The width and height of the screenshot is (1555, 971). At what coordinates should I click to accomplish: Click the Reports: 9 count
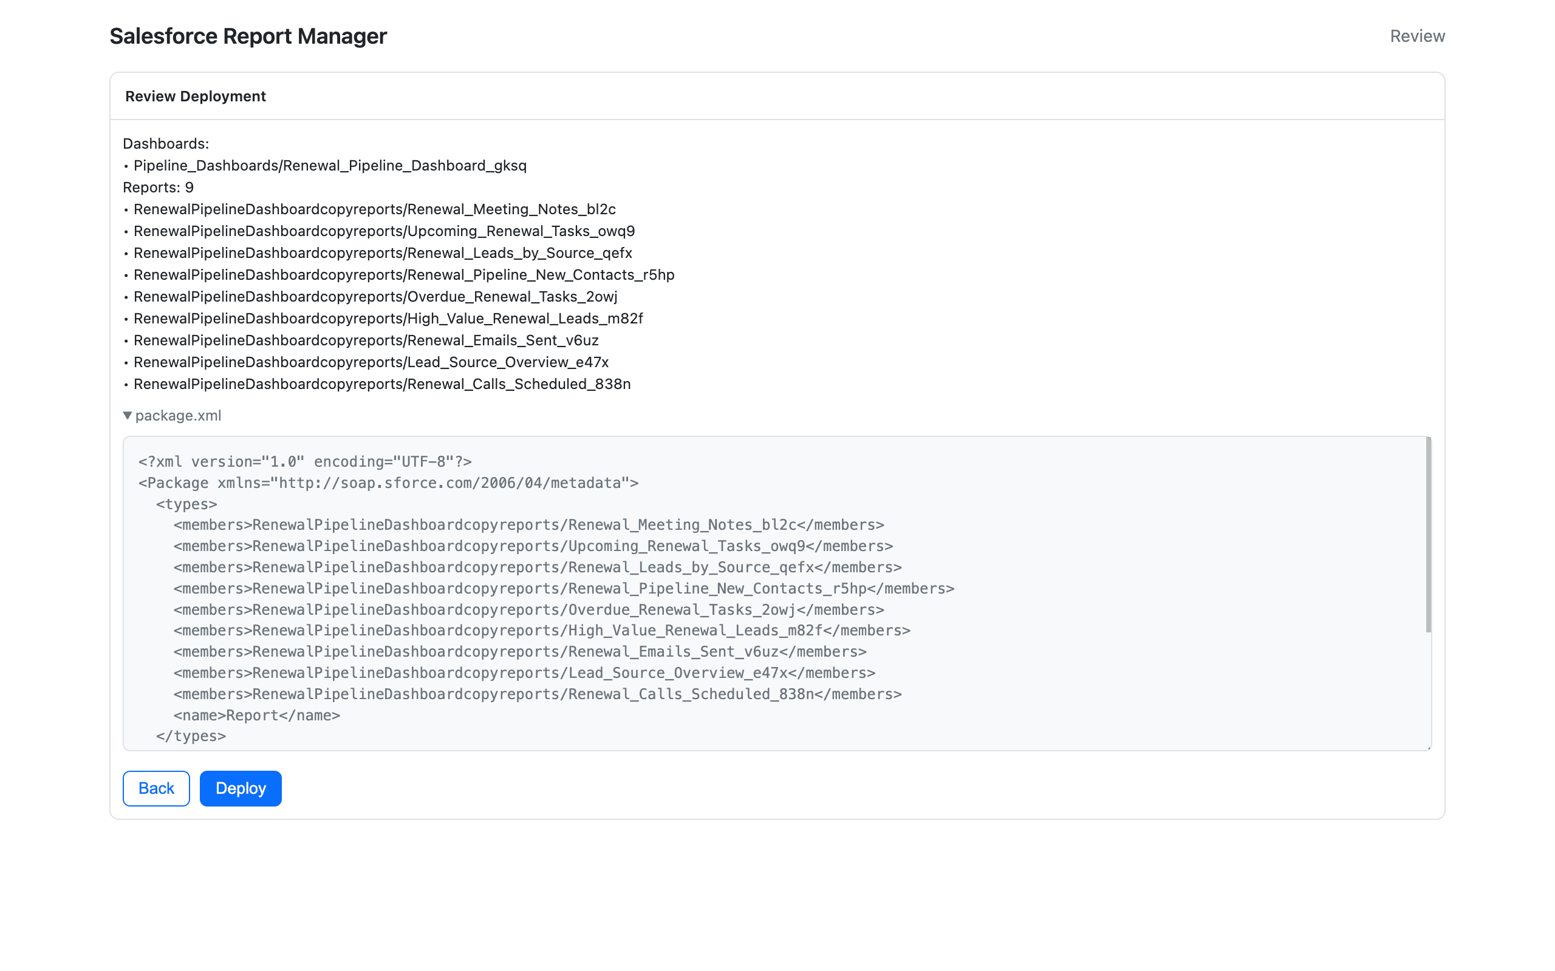pyautogui.click(x=158, y=188)
